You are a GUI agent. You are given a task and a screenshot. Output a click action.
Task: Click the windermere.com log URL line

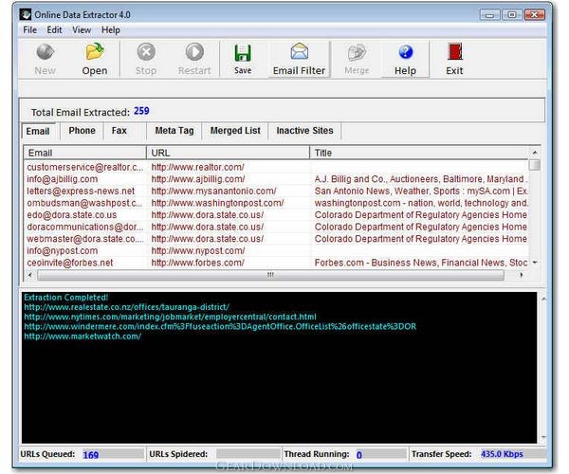[220, 327]
